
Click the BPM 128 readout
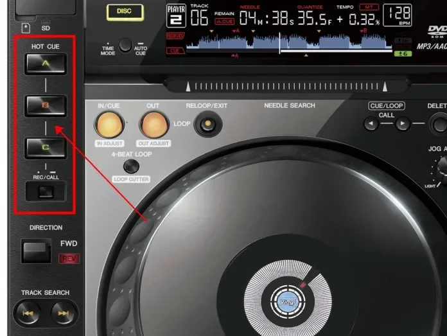click(398, 15)
